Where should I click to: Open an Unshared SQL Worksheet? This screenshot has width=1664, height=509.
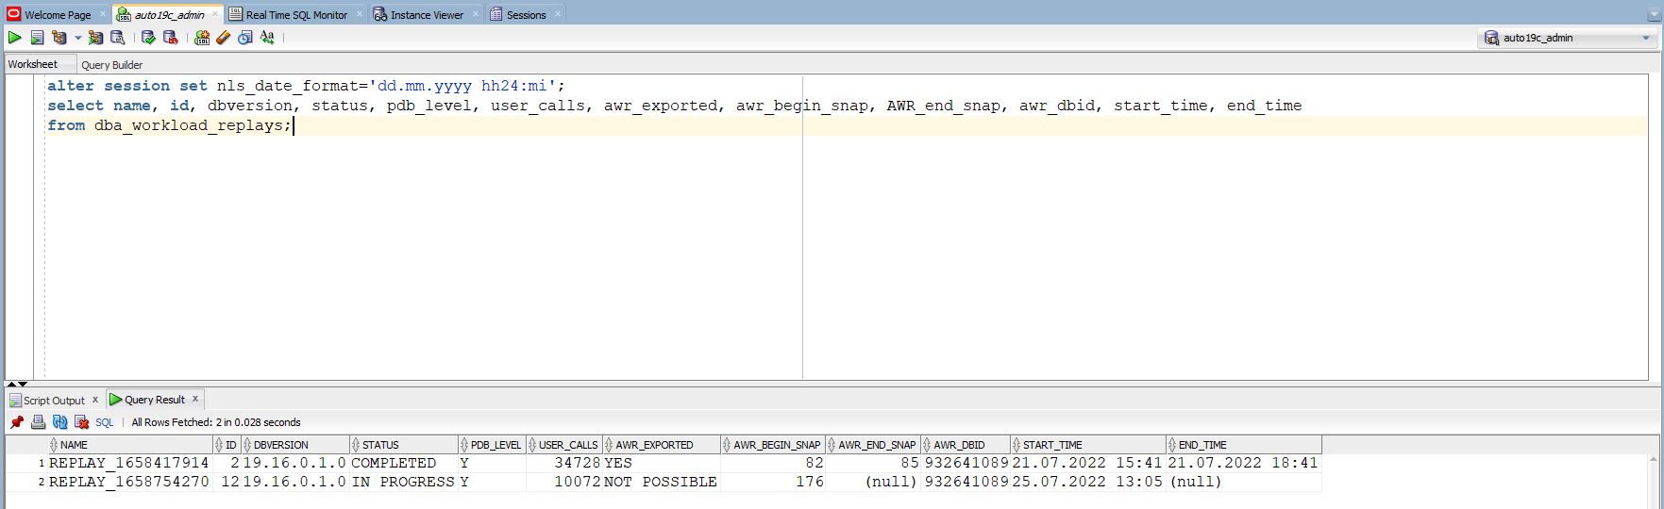pyautogui.click(x=201, y=38)
